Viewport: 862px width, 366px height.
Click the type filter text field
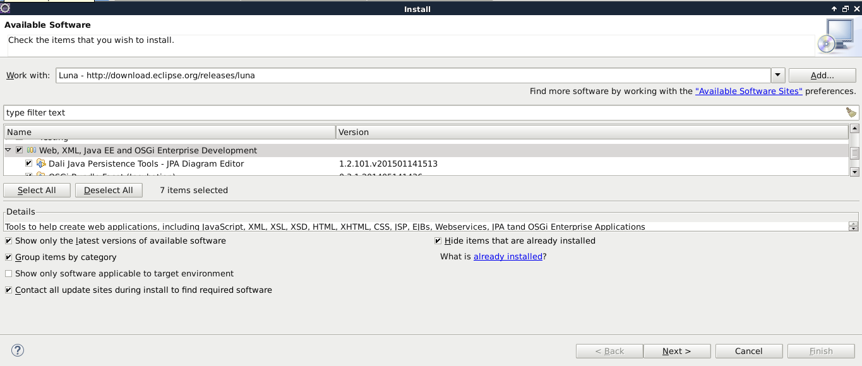coord(423,112)
